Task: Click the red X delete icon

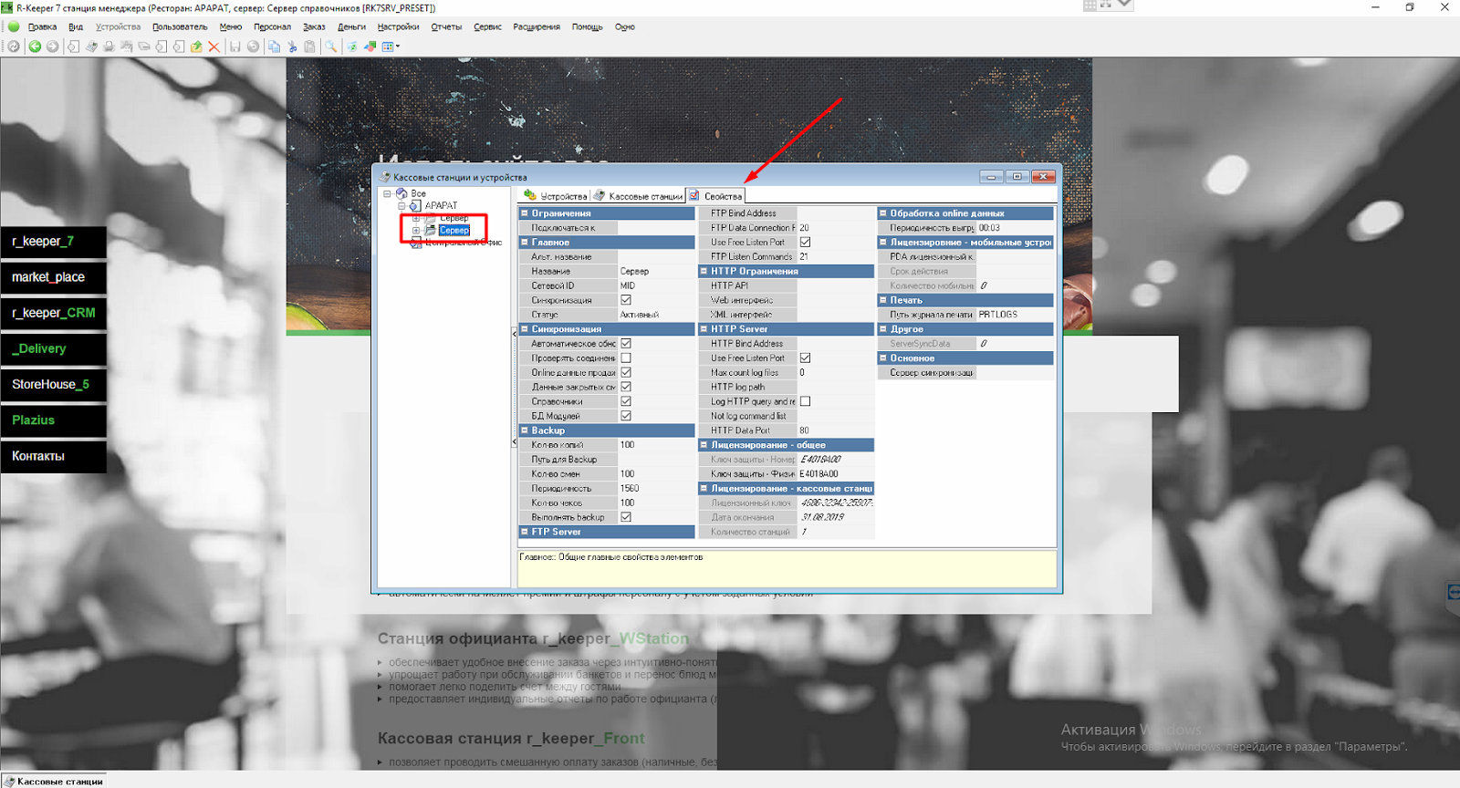Action: point(214,47)
